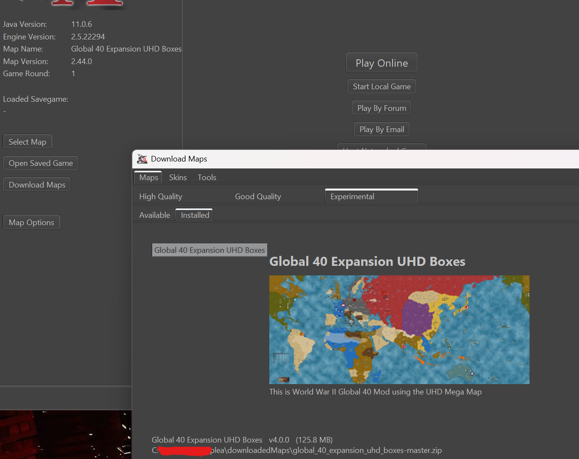
Task: Click the world map preview image
Action: click(399, 330)
